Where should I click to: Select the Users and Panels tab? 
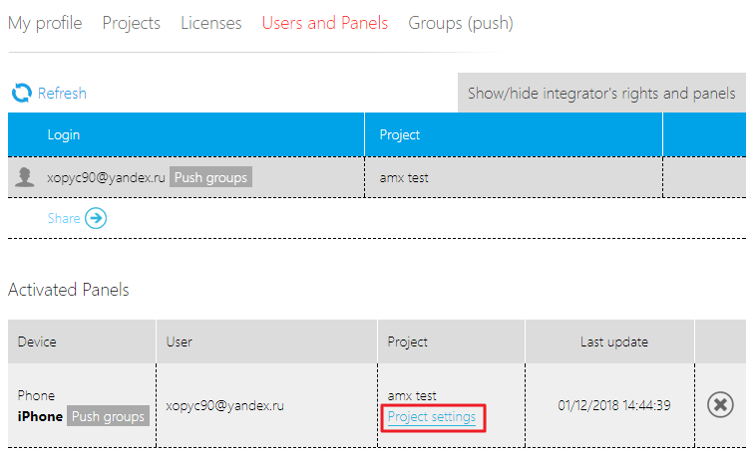(324, 23)
